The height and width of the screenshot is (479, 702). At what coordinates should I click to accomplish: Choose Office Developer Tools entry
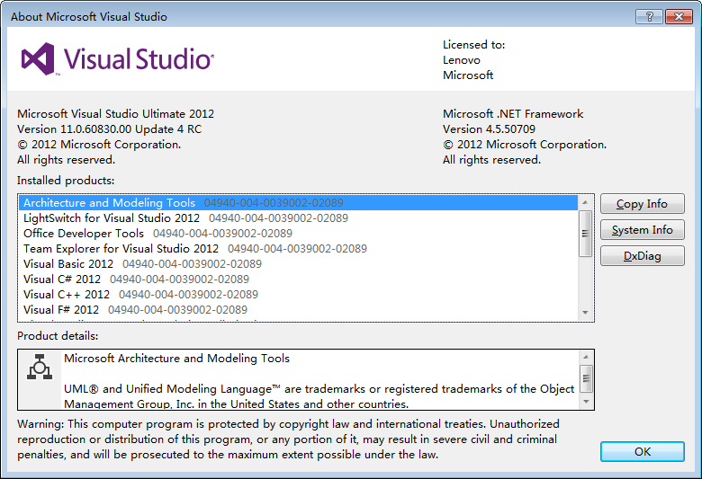click(84, 234)
